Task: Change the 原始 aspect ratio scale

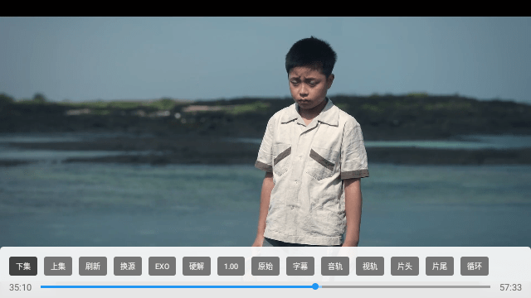Action: (x=265, y=267)
